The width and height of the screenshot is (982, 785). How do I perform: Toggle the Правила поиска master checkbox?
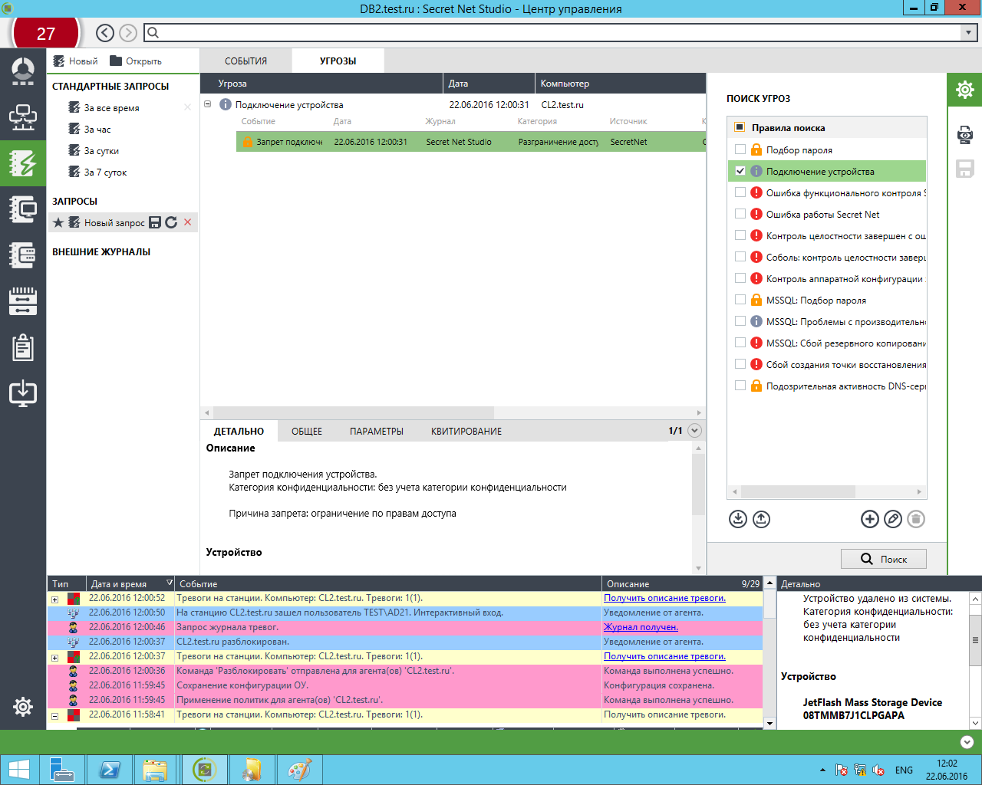(x=740, y=127)
